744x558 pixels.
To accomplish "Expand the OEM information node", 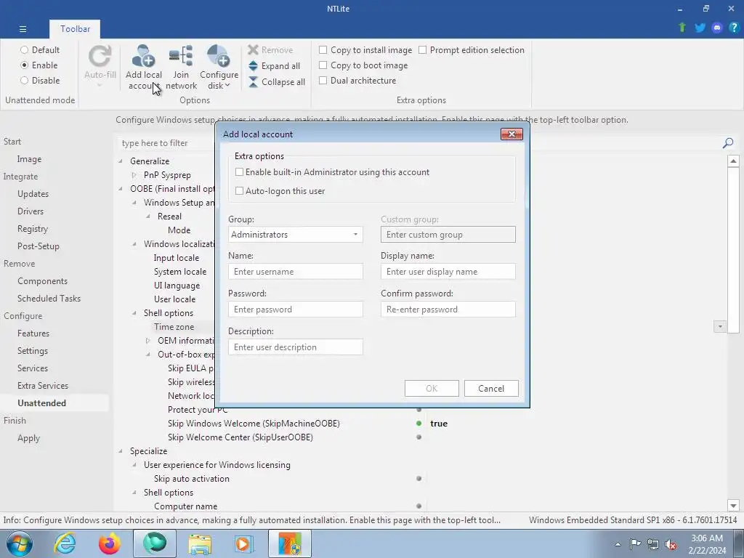I will point(148,341).
